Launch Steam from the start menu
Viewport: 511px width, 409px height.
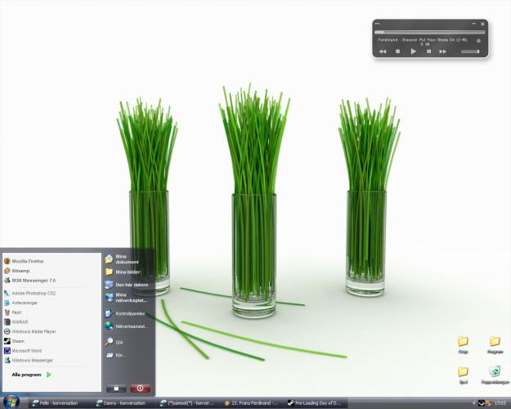point(19,341)
